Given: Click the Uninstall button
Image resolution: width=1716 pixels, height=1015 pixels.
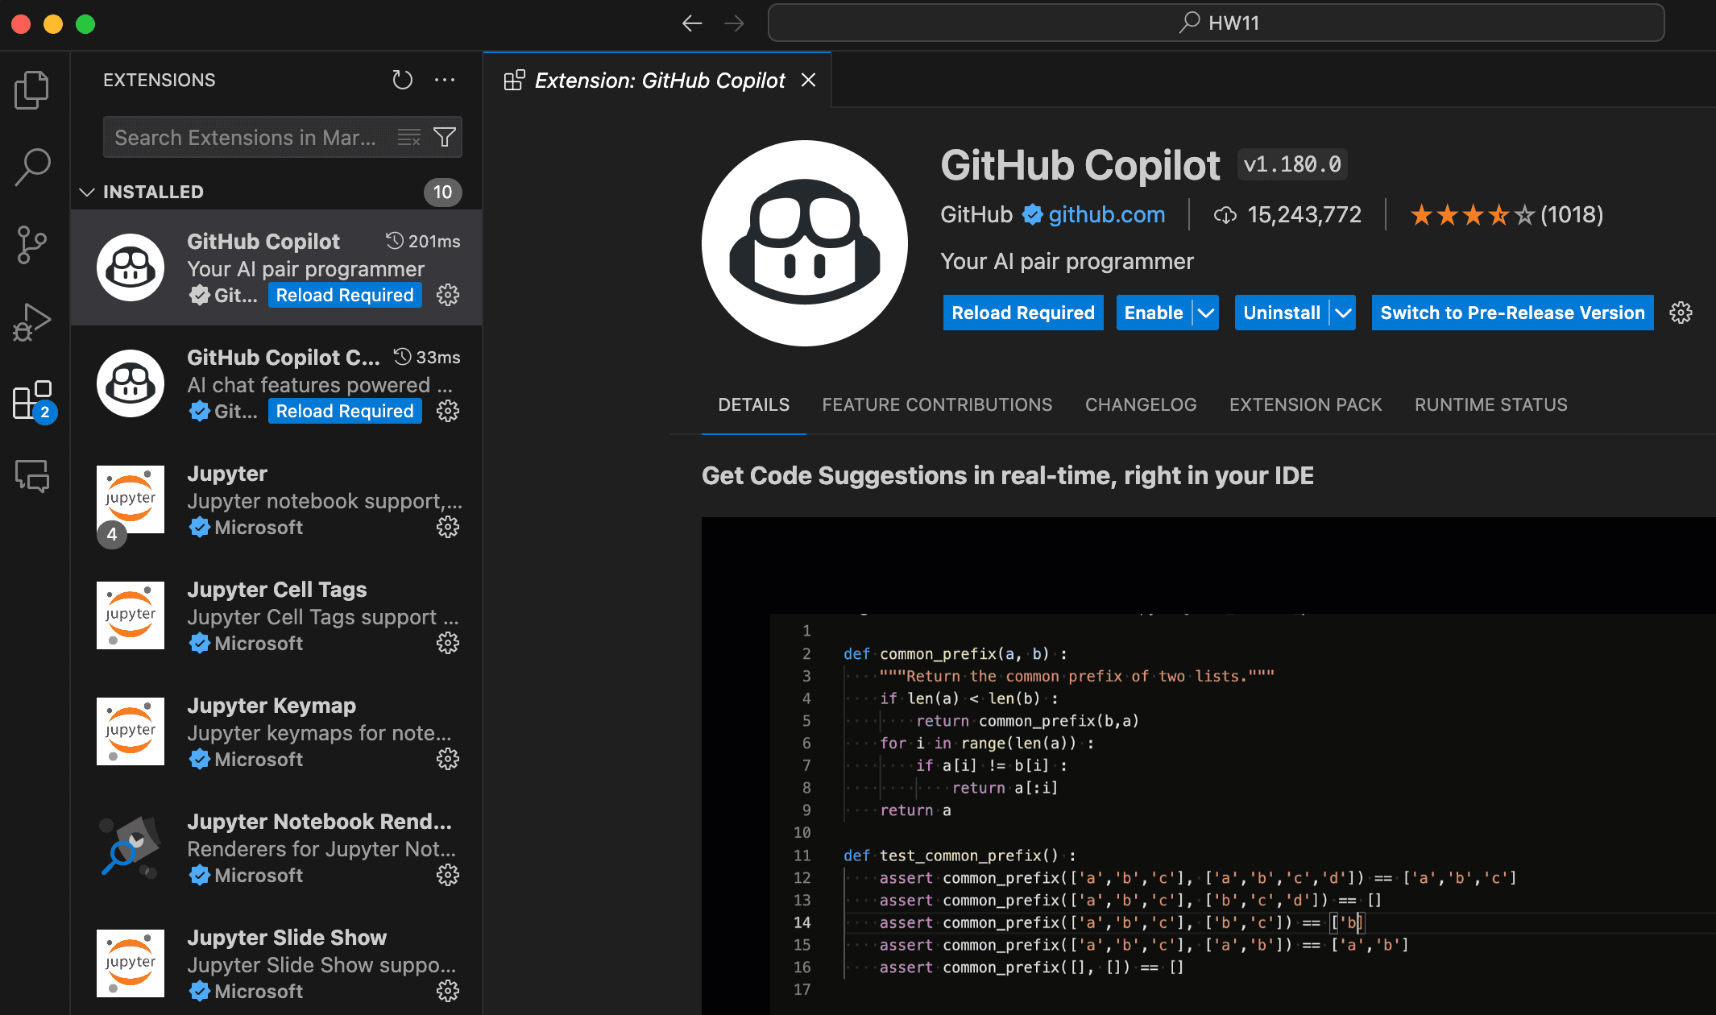Looking at the screenshot, I should coord(1282,313).
